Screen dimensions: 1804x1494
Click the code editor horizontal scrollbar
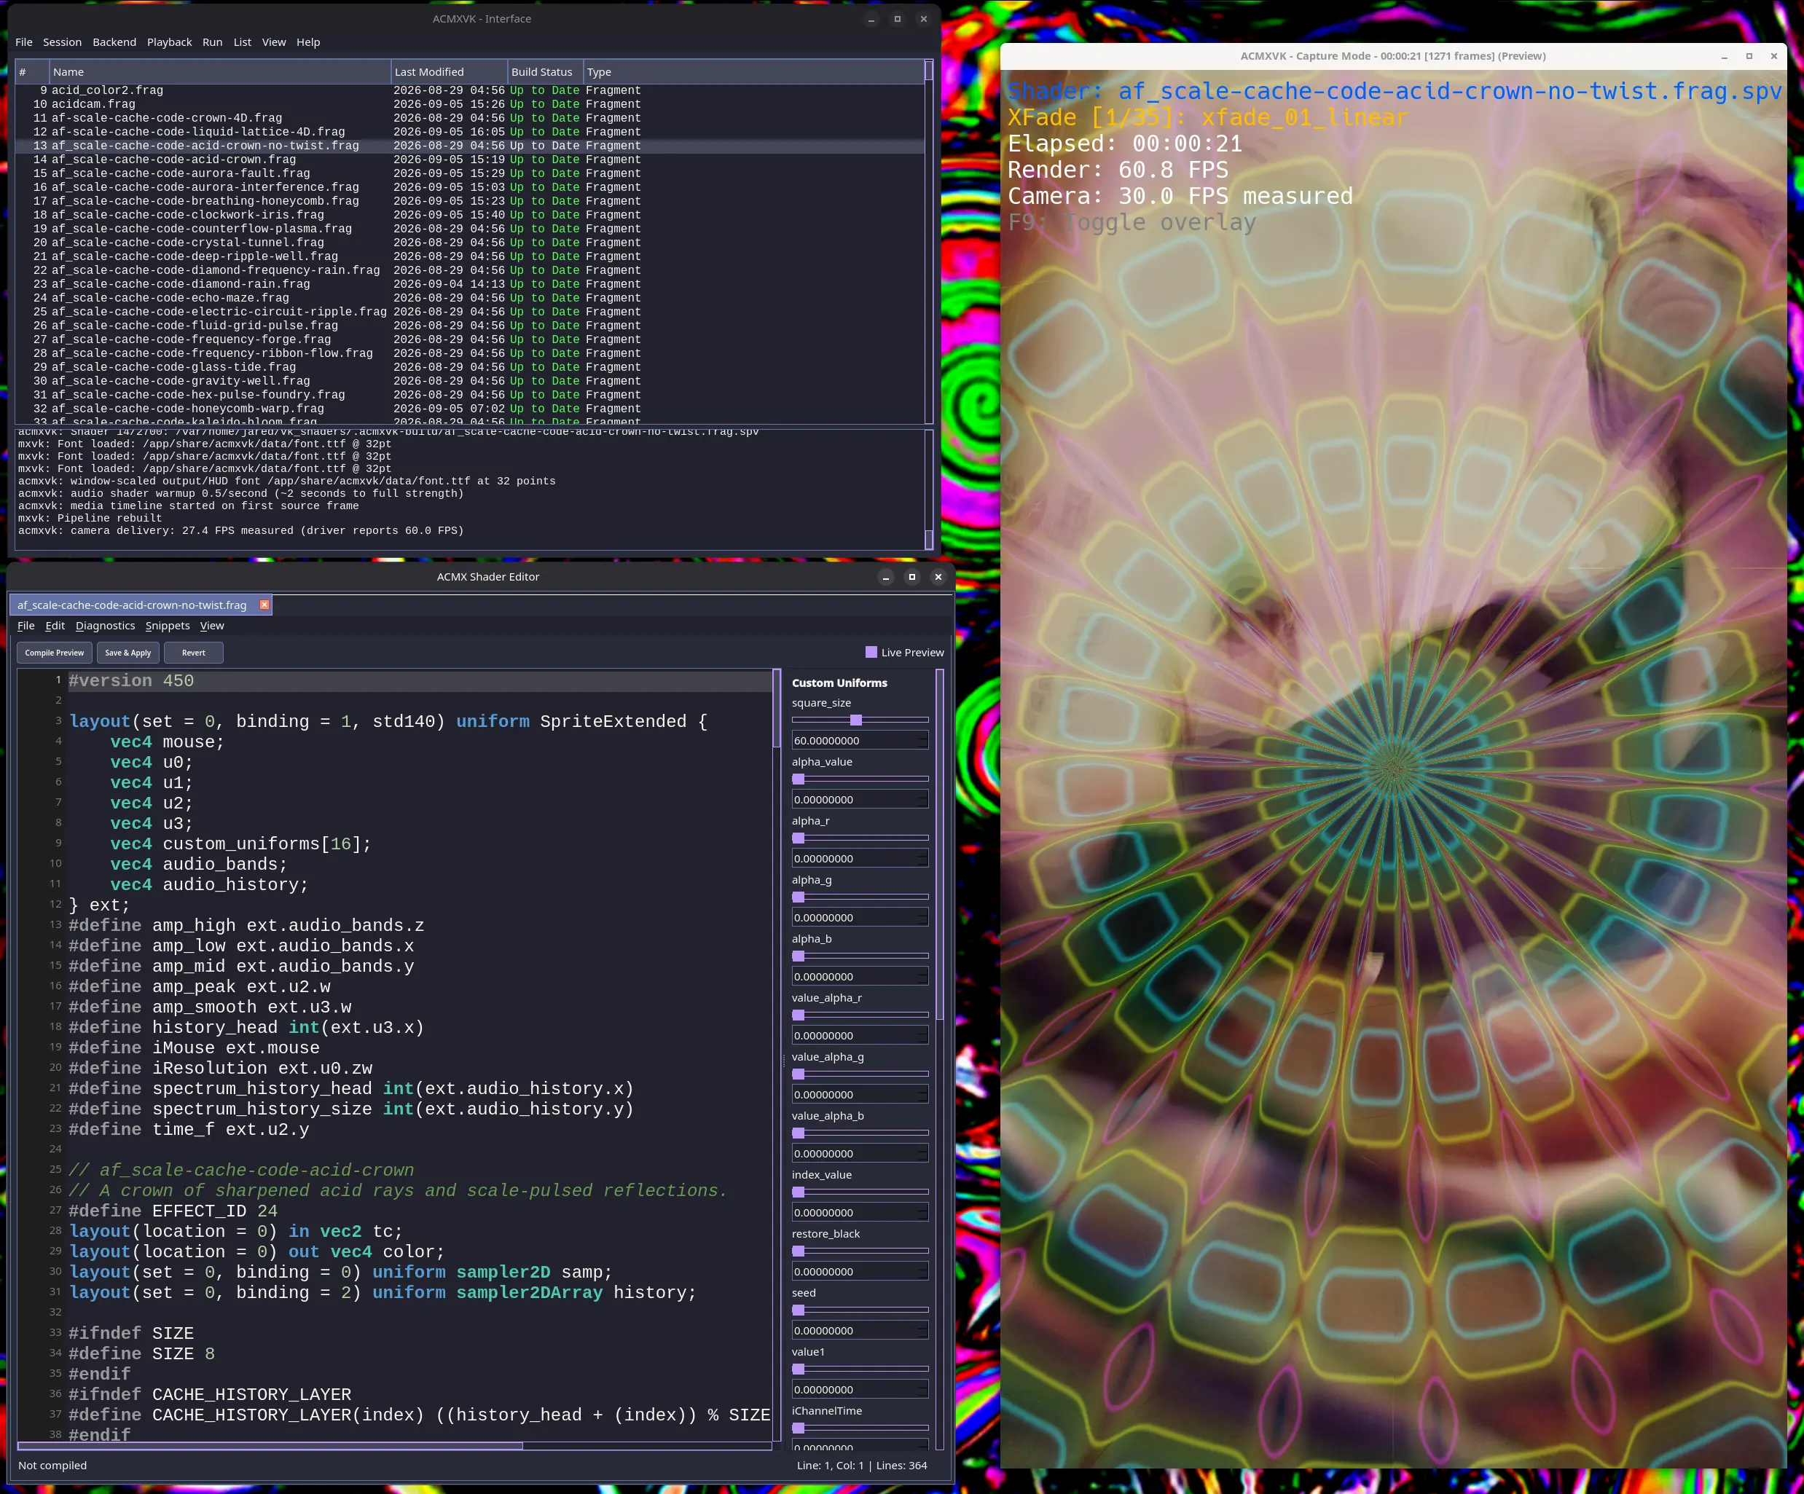click(394, 1446)
